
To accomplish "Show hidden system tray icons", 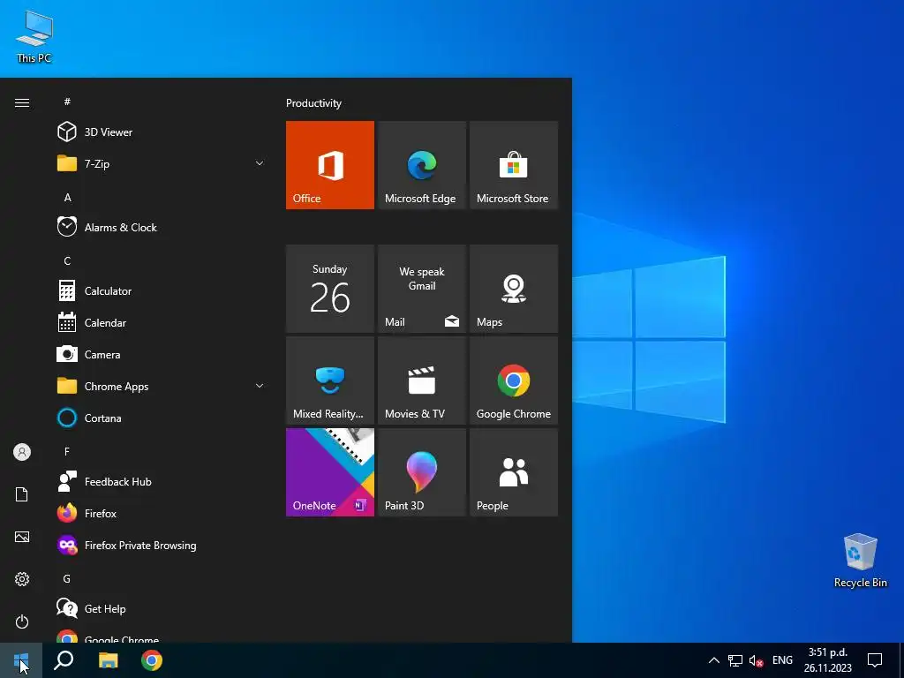I will point(713,660).
